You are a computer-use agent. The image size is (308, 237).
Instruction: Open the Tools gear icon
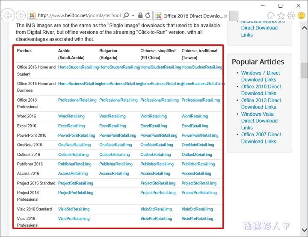pos(291,15)
